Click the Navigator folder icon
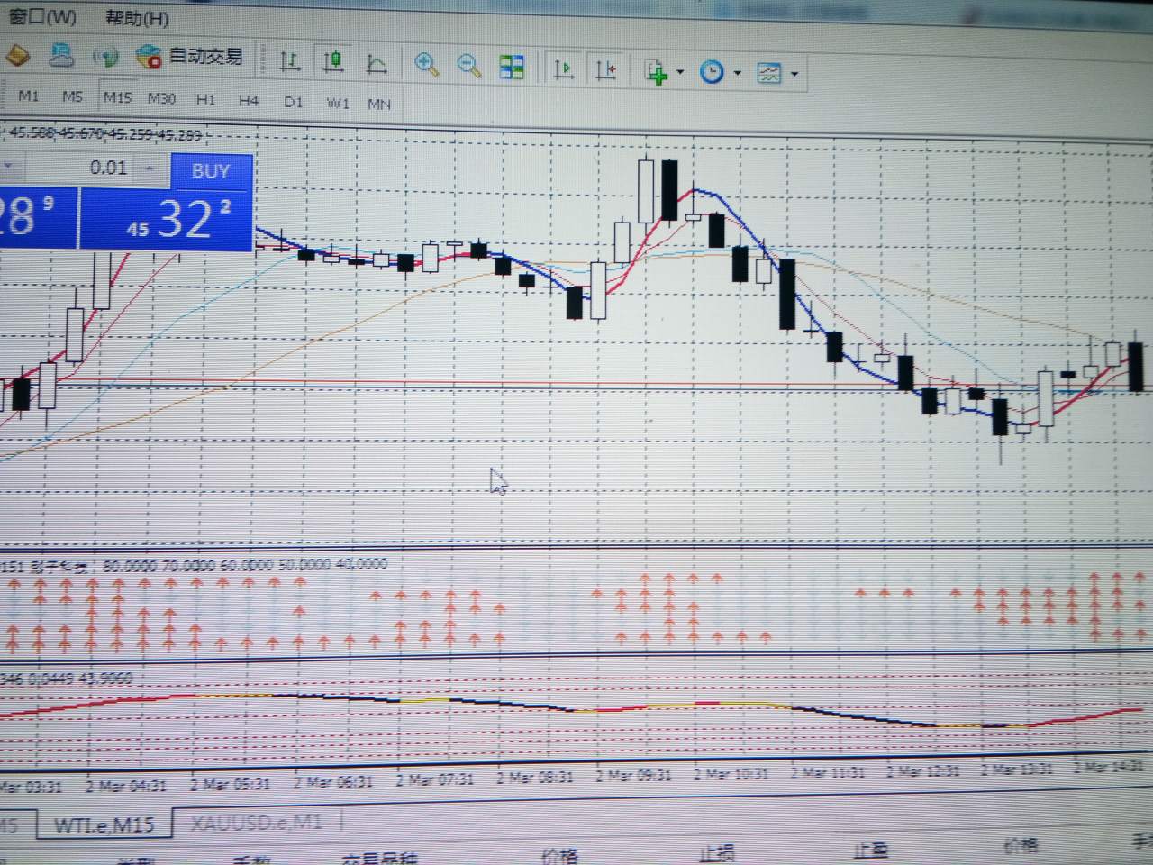This screenshot has width=1153, height=865. coord(18,57)
